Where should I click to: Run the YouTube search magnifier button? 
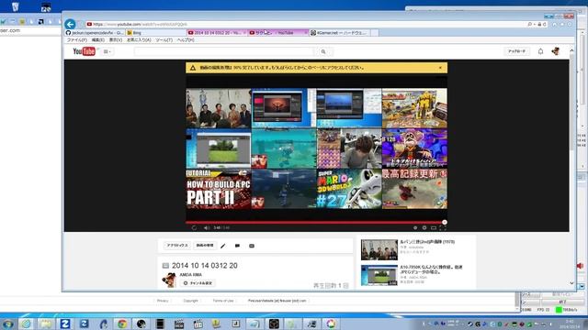click(323, 51)
